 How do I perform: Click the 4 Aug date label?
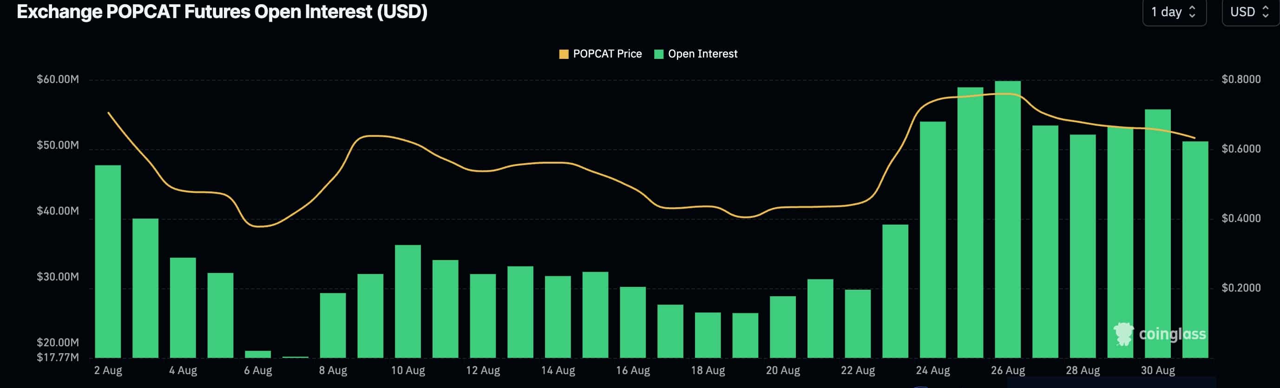tap(183, 371)
